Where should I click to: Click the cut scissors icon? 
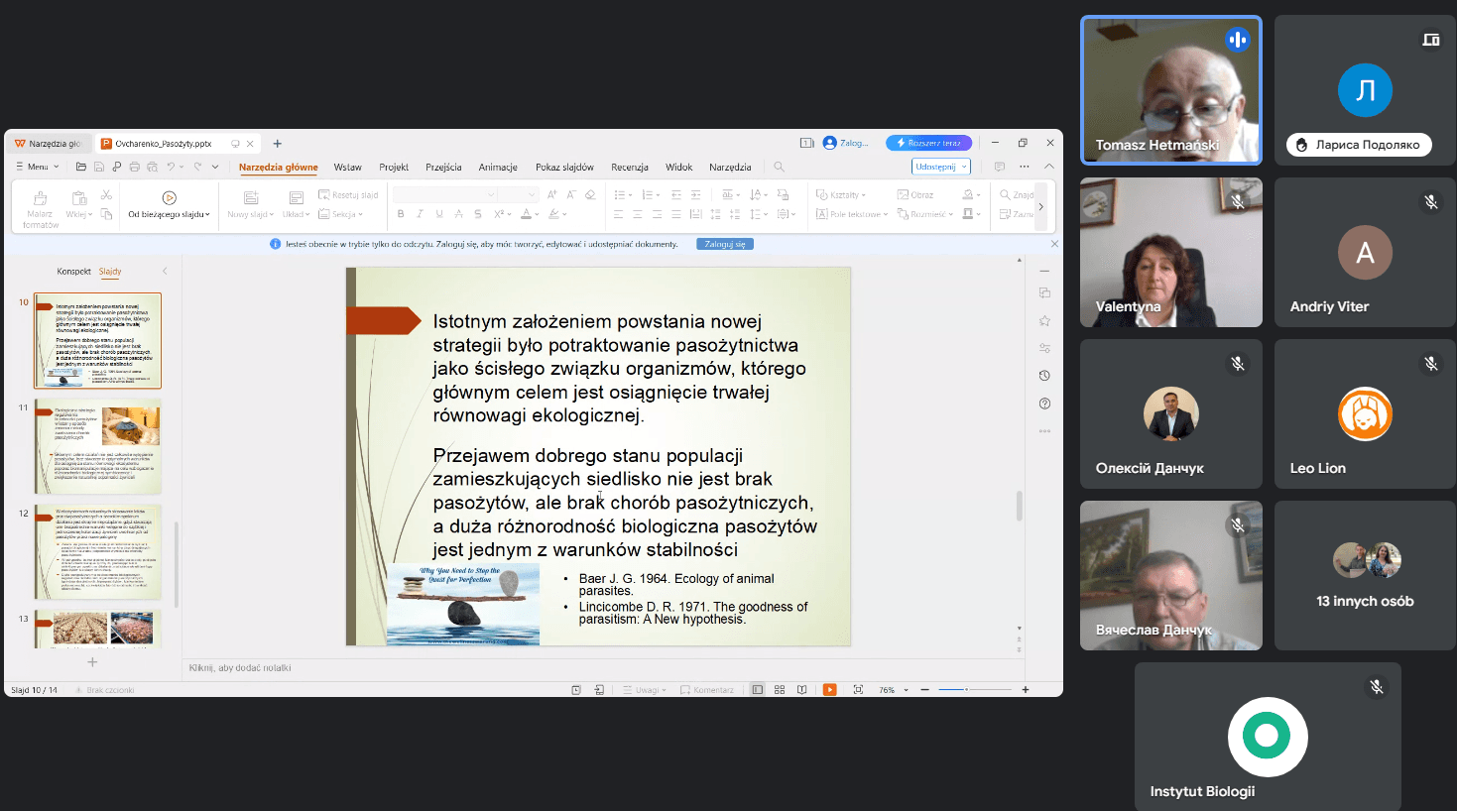(x=106, y=195)
